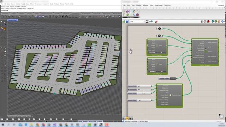Open a file in Grasshopper with the green folder icon
The width and height of the screenshot is (226, 127).
coord(124,22)
